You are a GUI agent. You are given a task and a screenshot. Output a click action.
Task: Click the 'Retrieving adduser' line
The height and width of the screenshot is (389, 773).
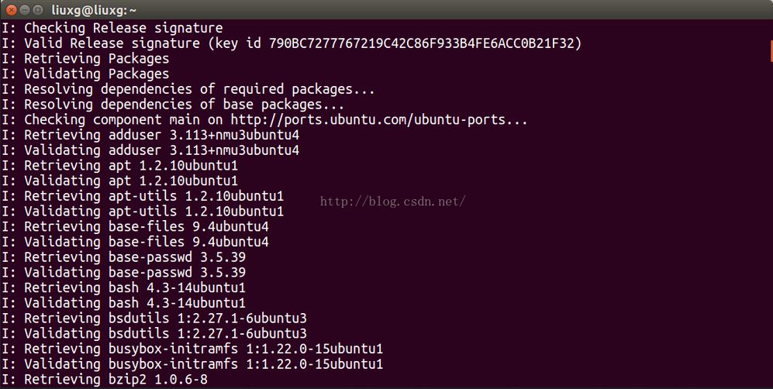150,135
